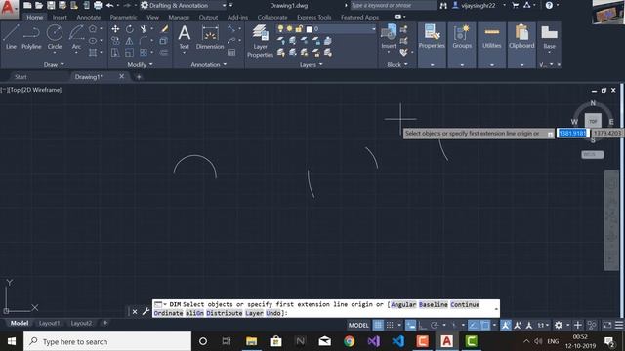Toggle ortho mode in status bar
This screenshot has width=625, height=351.
(x=423, y=325)
